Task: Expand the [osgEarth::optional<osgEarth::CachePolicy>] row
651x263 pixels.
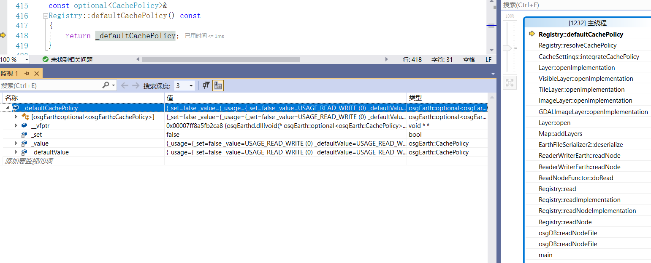Action: click(x=16, y=117)
